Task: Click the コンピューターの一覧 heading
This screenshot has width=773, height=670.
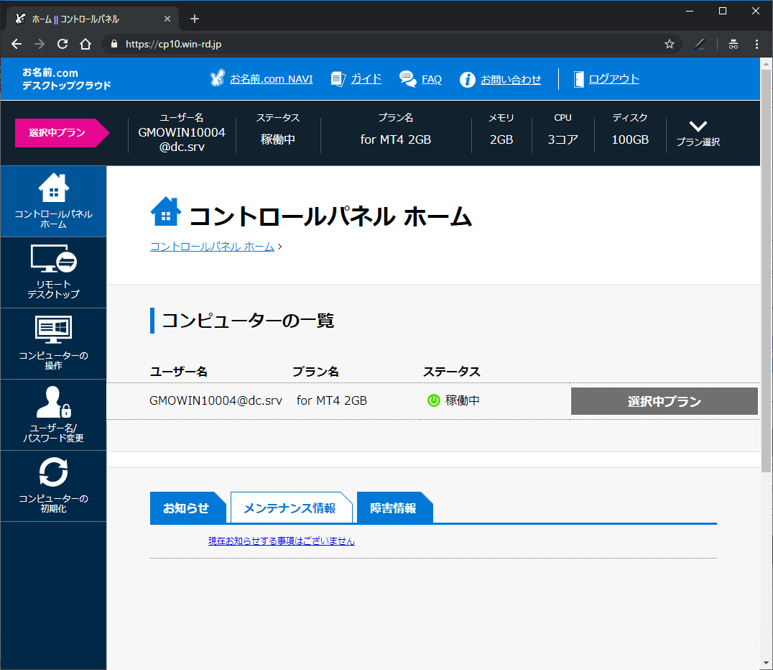Action: coord(248,321)
